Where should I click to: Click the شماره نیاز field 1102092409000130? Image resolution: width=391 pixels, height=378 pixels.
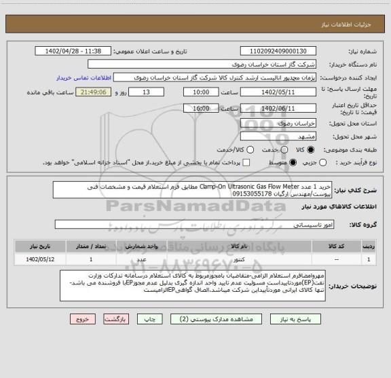pos(278,51)
